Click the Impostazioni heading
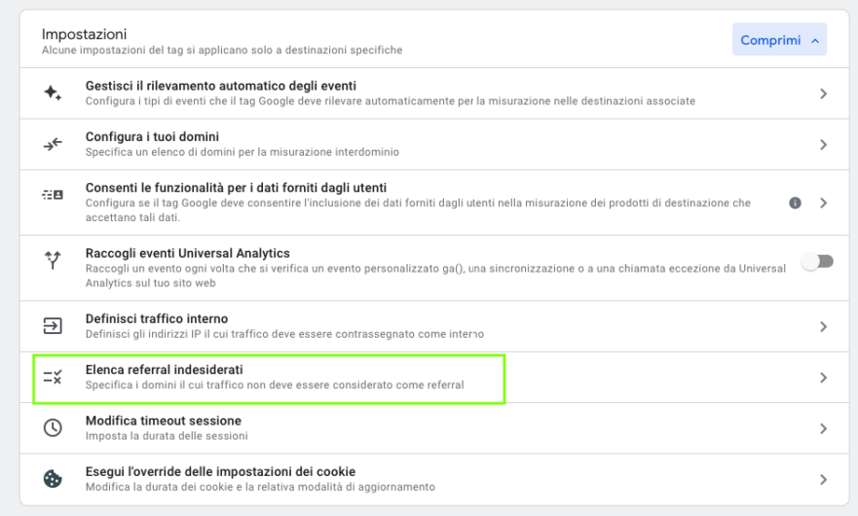Screen dimensions: 858x516 (x=85, y=34)
